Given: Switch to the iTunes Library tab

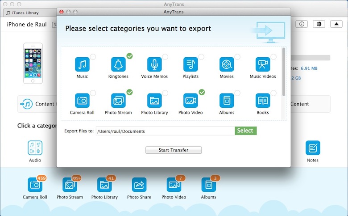Looking at the screenshot, I should [x=30, y=13].
